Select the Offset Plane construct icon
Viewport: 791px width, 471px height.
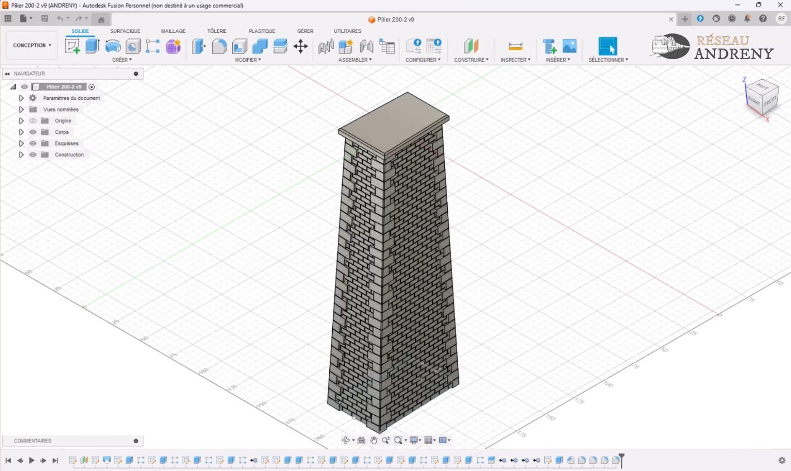point(471,46)
